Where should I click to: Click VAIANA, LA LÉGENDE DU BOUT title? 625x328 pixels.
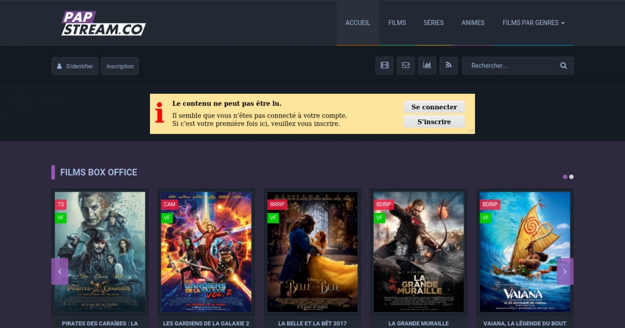(x=524, y=323)
